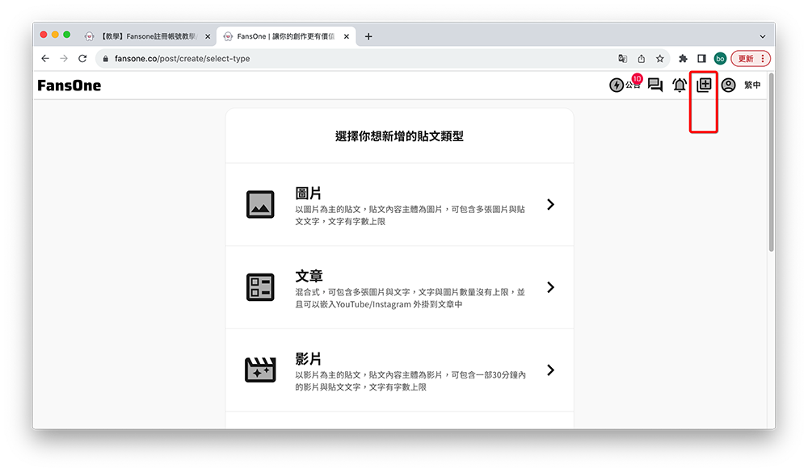Image resolution: width=808 pixels, height=472 pixels.
Task: Expand the 文章 option via its chevron
Action: point(551,287)
